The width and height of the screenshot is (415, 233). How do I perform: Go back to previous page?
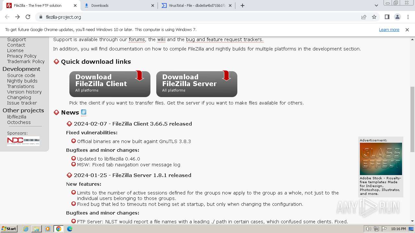[7, 17]
